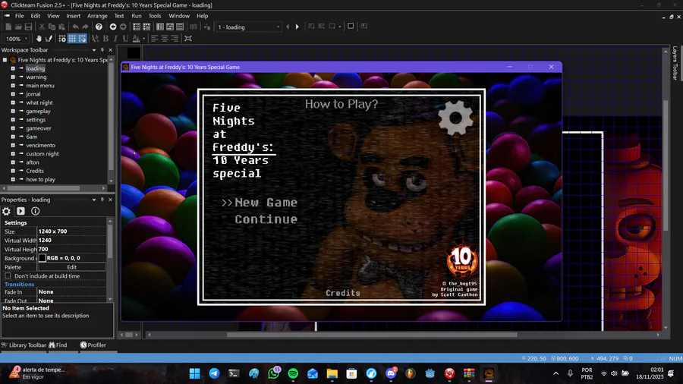This screenshot has width=683, height=384.
Task: Open the Windows Start button
Action: tap(195, 373)
